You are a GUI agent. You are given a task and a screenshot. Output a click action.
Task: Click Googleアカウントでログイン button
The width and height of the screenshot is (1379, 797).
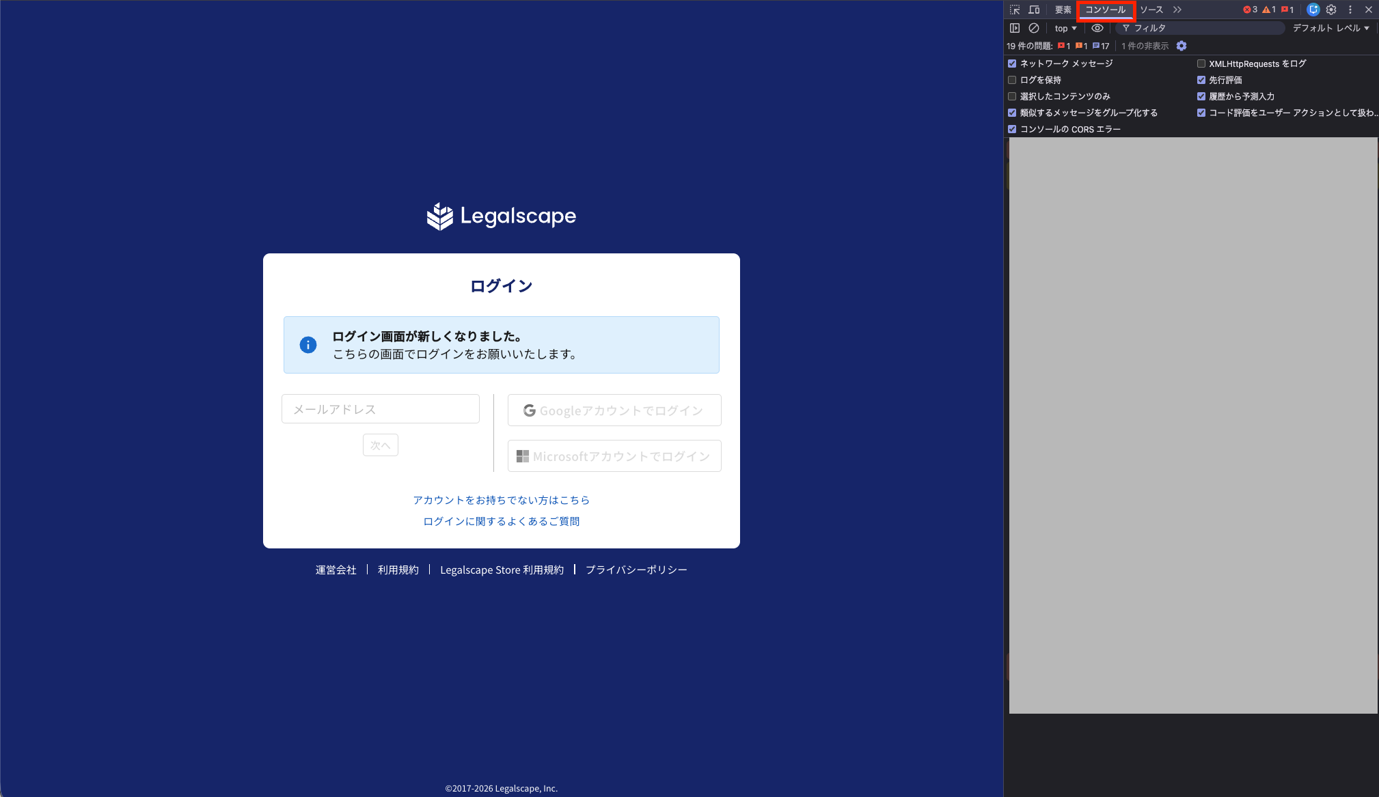[x=614, y=410]
